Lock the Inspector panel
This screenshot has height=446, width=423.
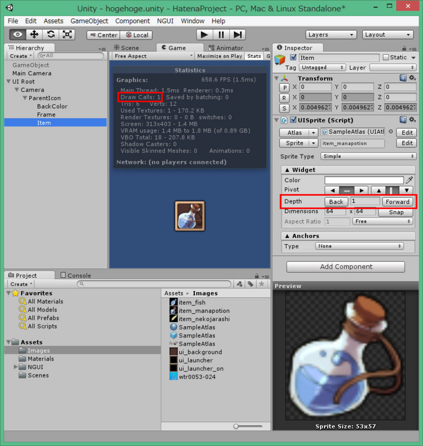click(x=404, y=49)
